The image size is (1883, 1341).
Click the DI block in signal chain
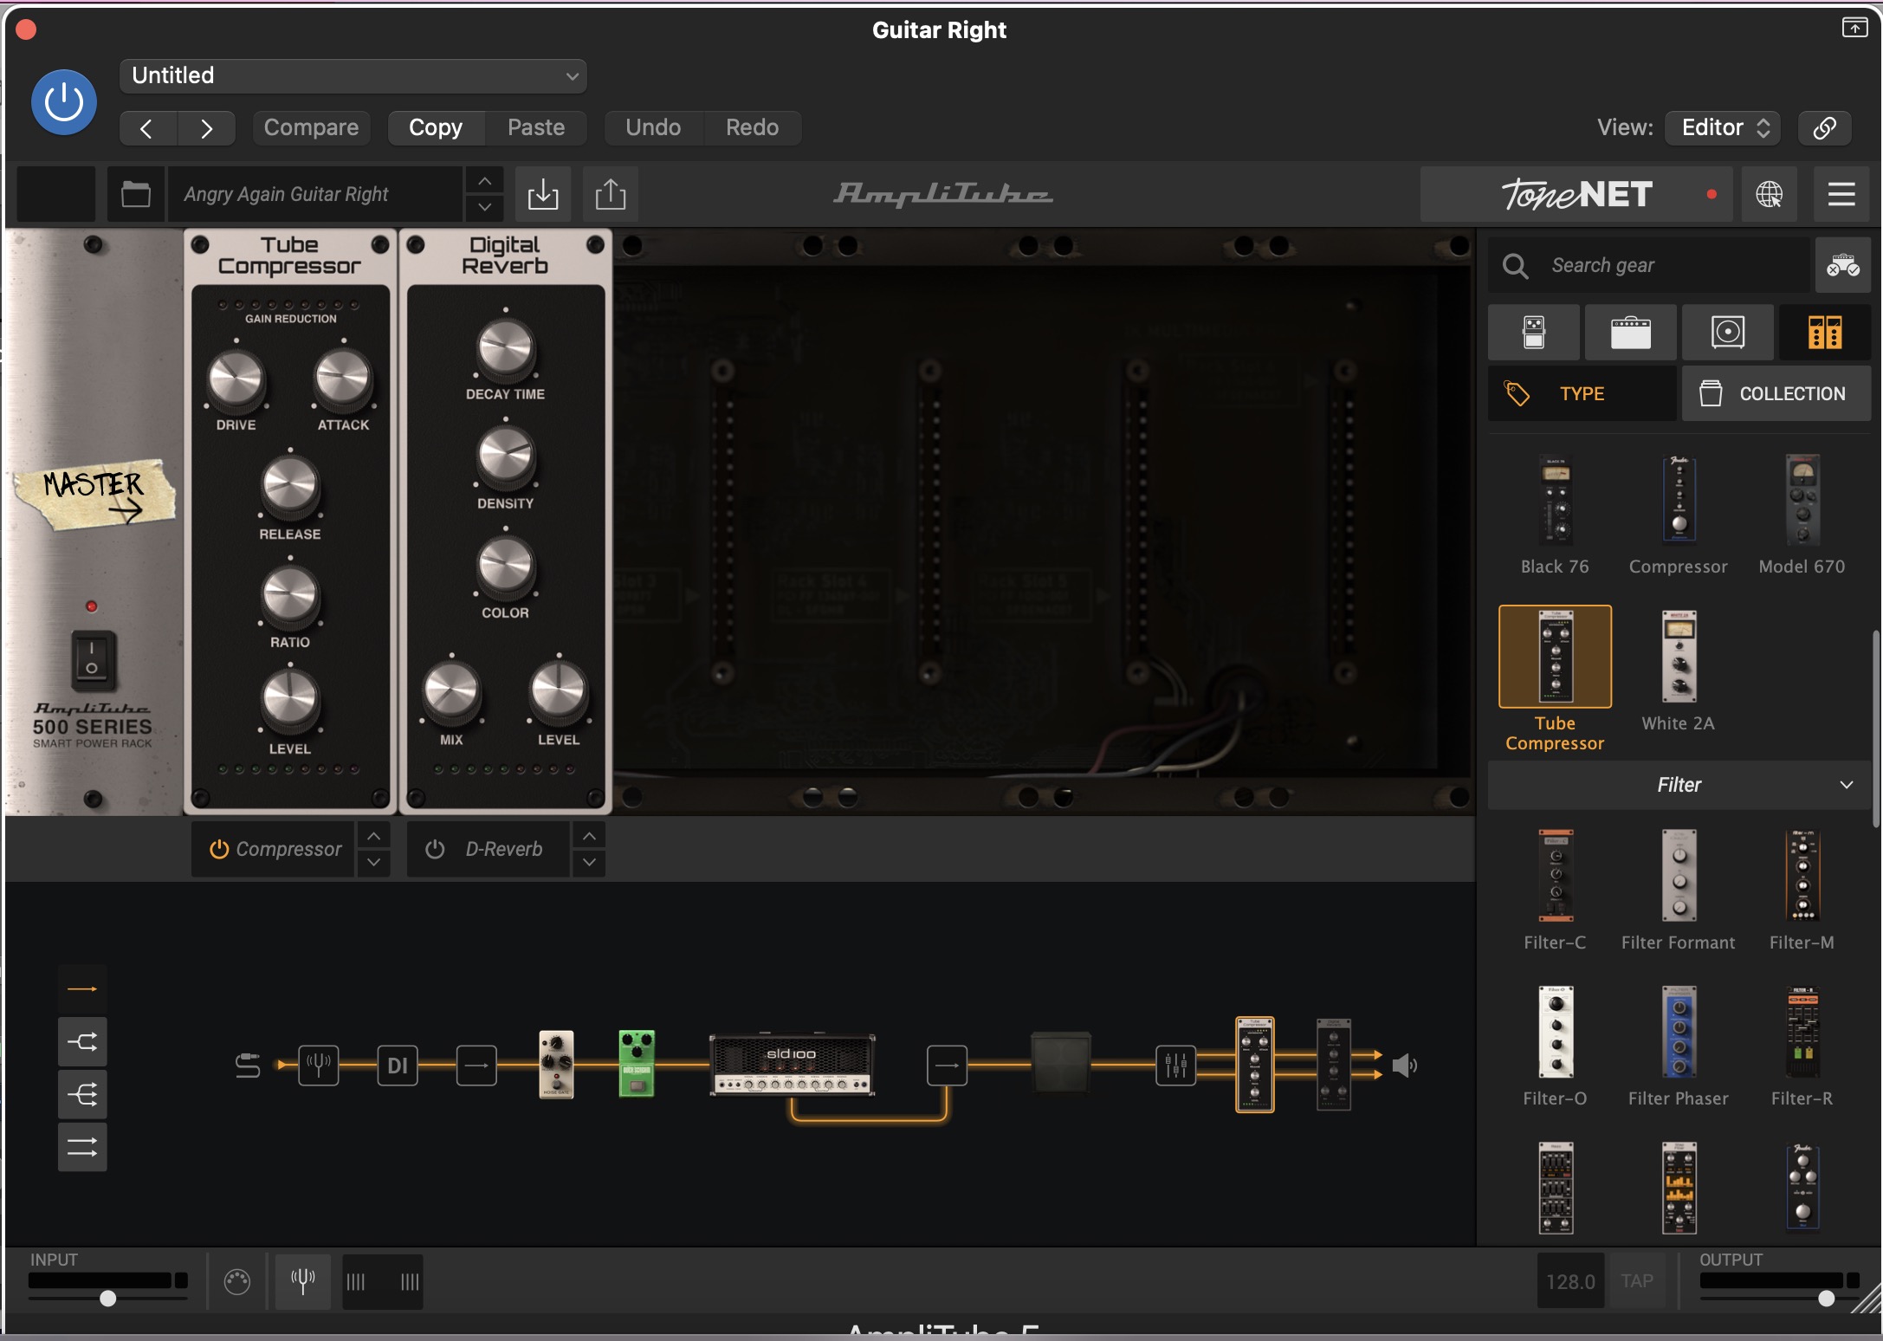point(398,1066)
